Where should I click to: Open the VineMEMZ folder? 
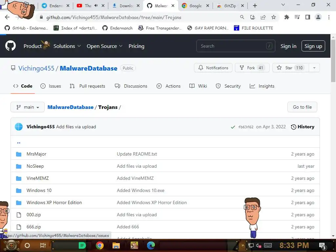pos(37,178)
